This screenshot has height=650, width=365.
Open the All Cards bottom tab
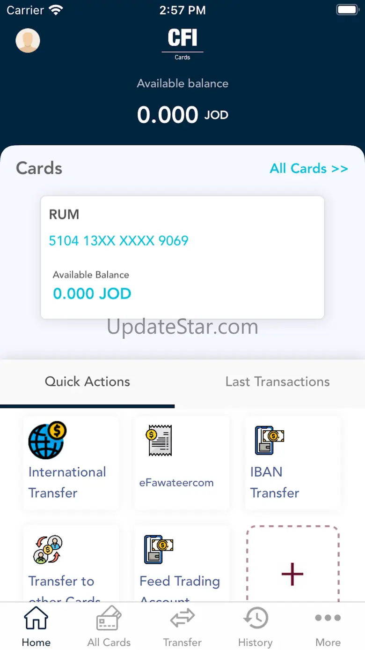coord(109,627)
